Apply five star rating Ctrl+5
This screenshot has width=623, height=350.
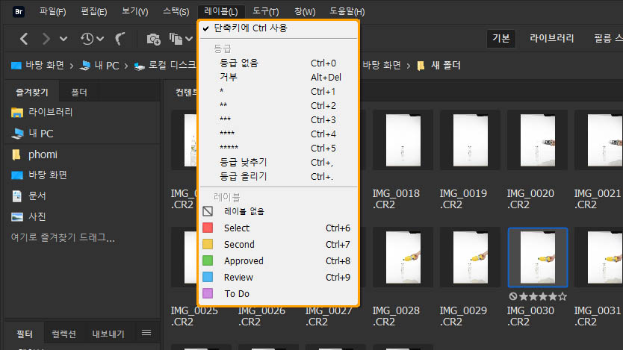coord(278,148)
